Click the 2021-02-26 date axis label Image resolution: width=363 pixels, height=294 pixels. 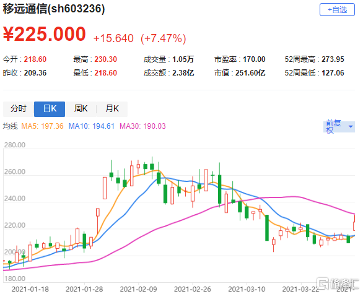coord(193,289)
